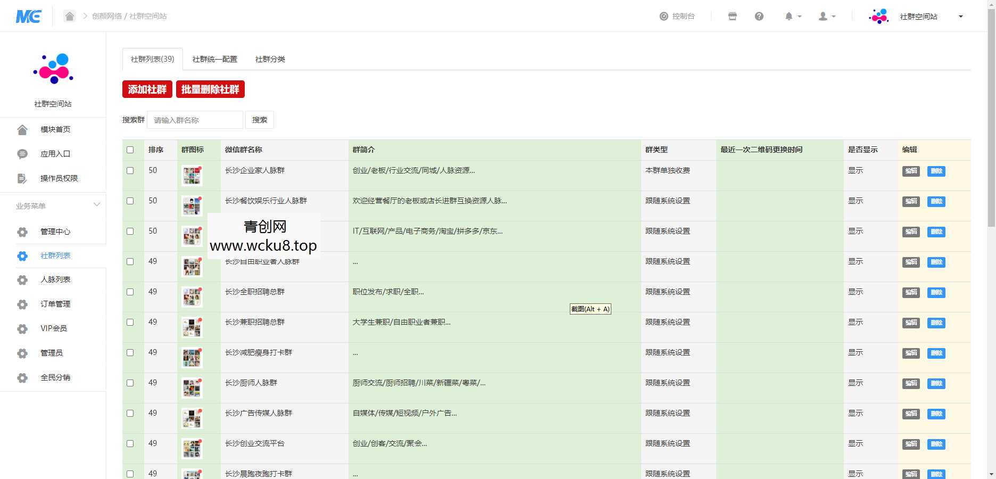Click the user account icon in top bar
The image size is (996, 479).
[822, 16]
